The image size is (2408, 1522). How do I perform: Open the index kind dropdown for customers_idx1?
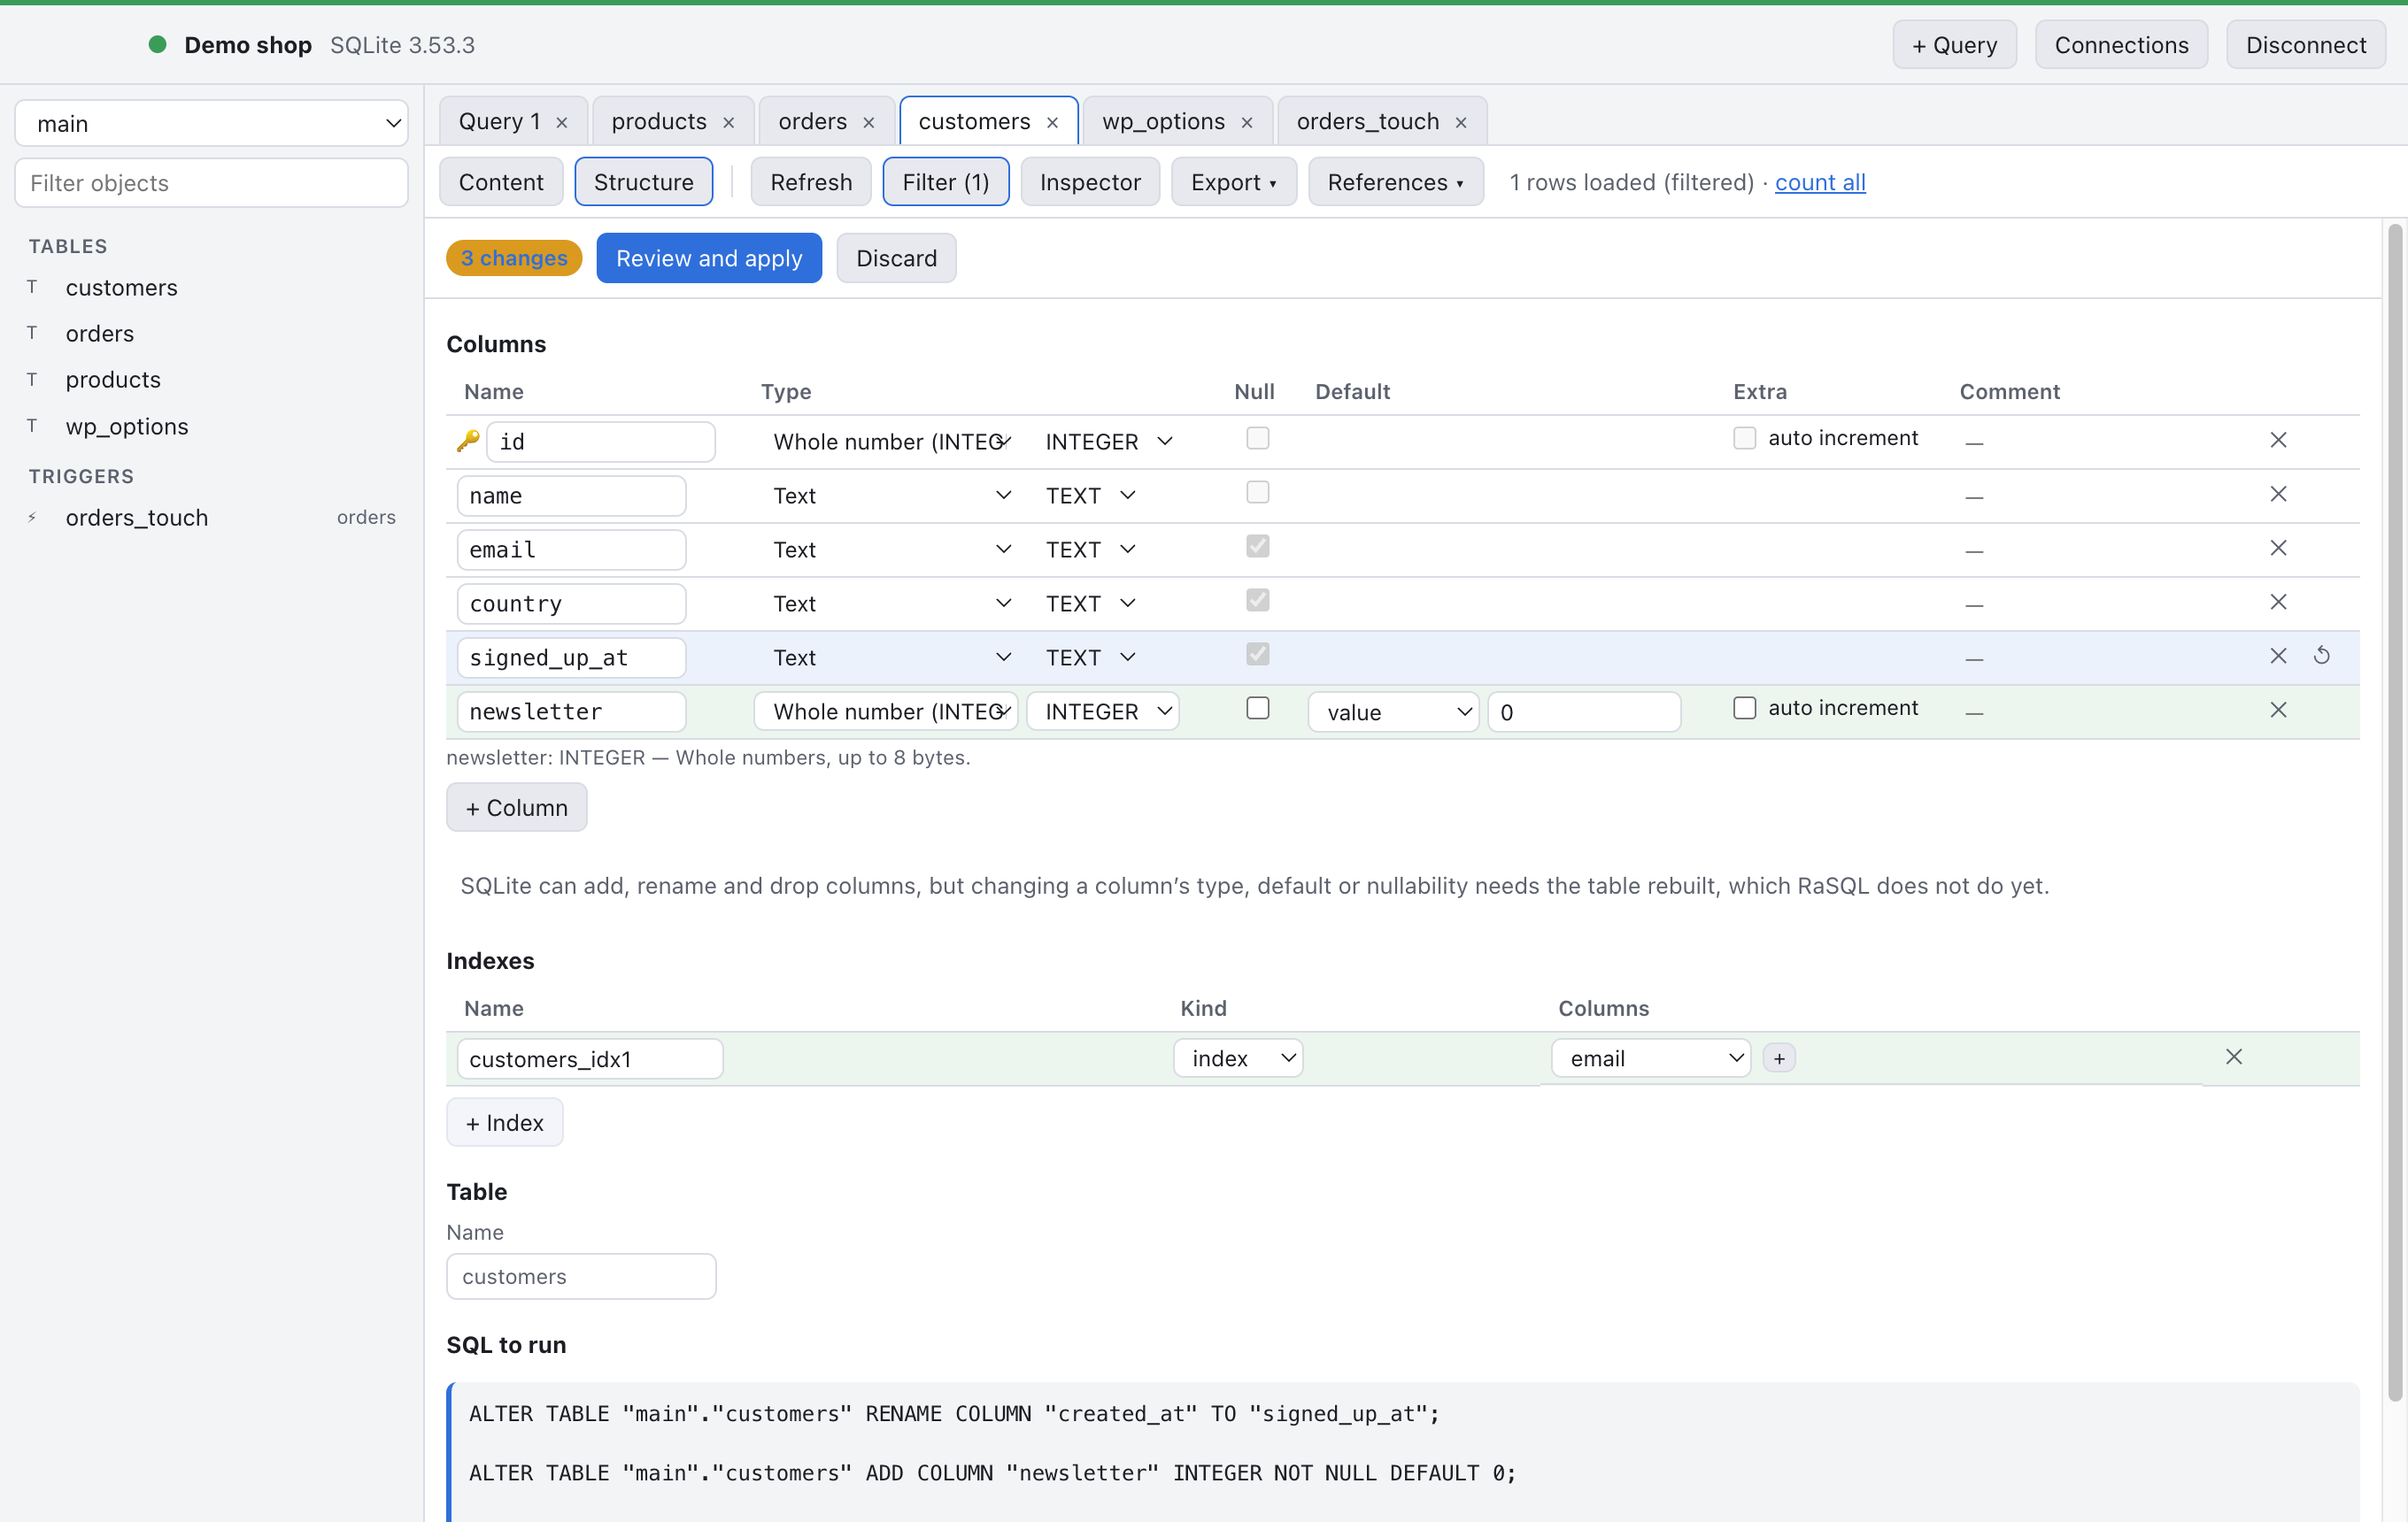pyautogui.click(x=1238, y=1058)
